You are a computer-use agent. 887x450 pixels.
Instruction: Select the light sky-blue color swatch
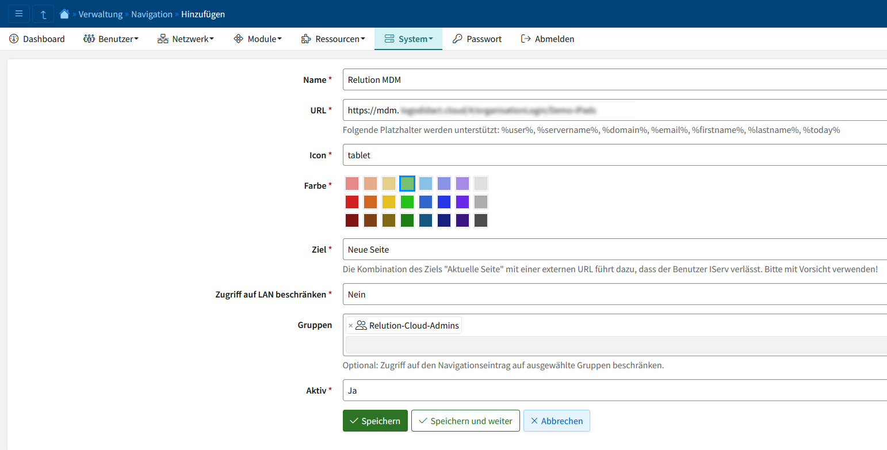426,184
